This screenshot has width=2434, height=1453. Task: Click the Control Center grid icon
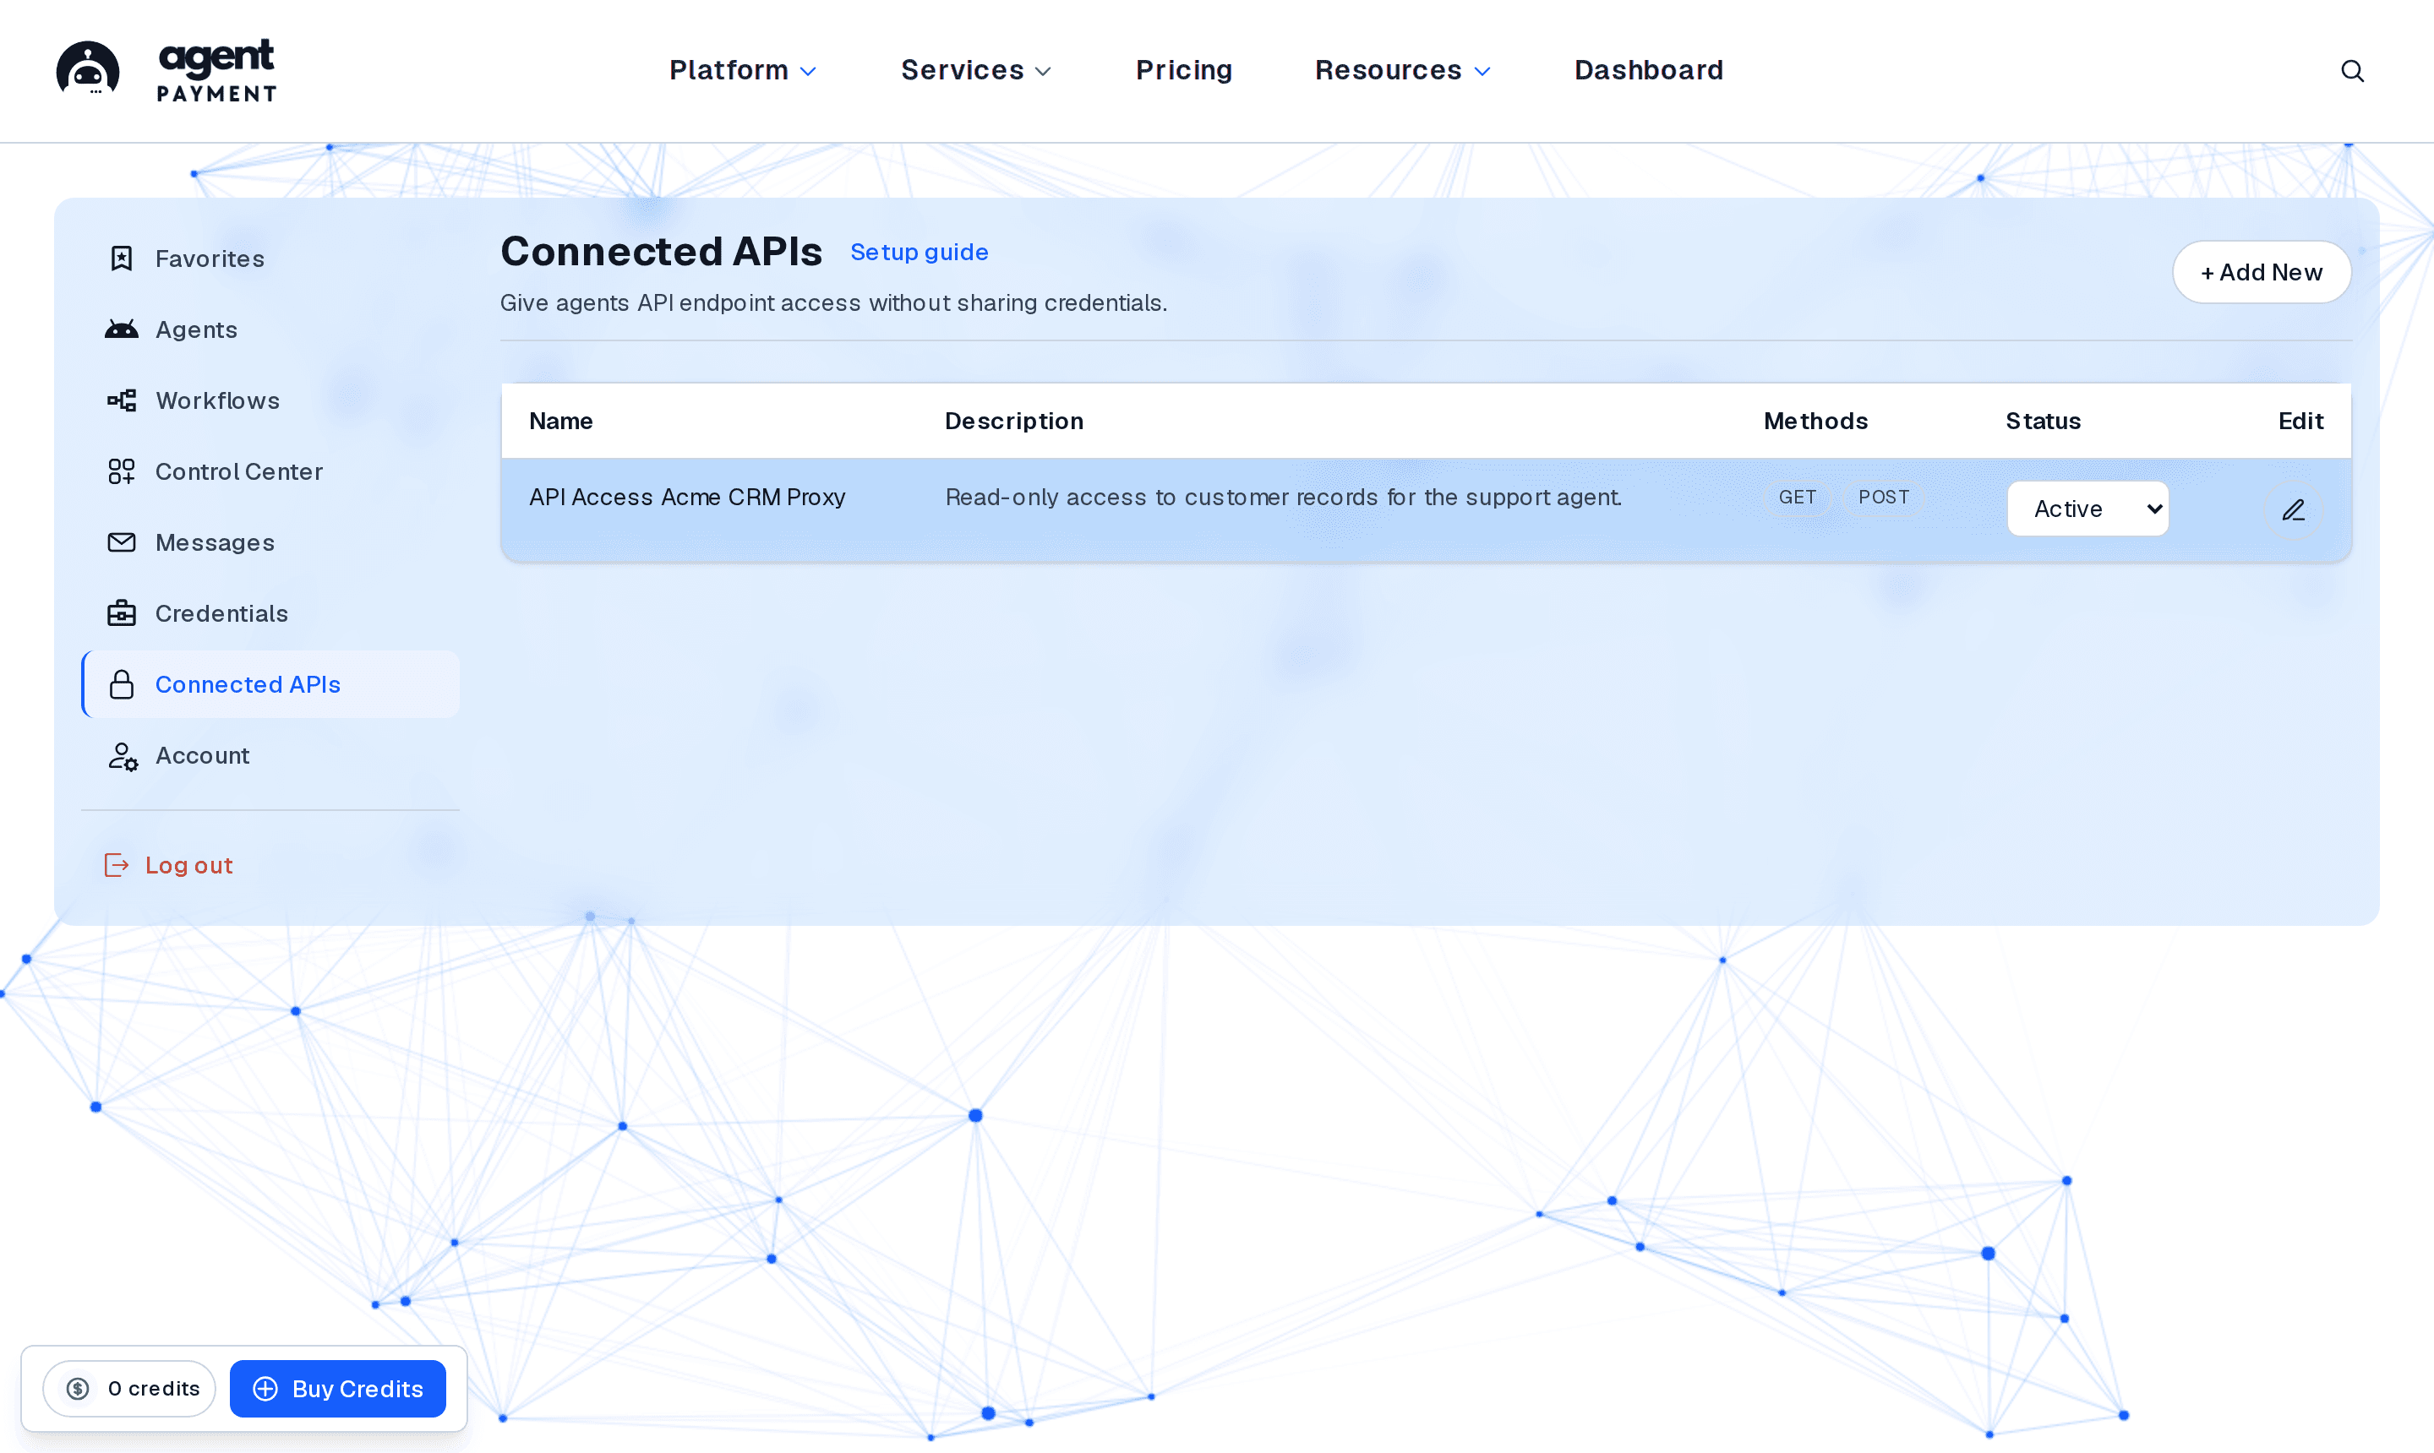[122, 471]
